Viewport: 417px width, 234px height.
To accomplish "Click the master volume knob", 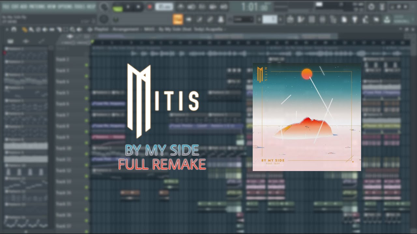I will tap(104, 7).
